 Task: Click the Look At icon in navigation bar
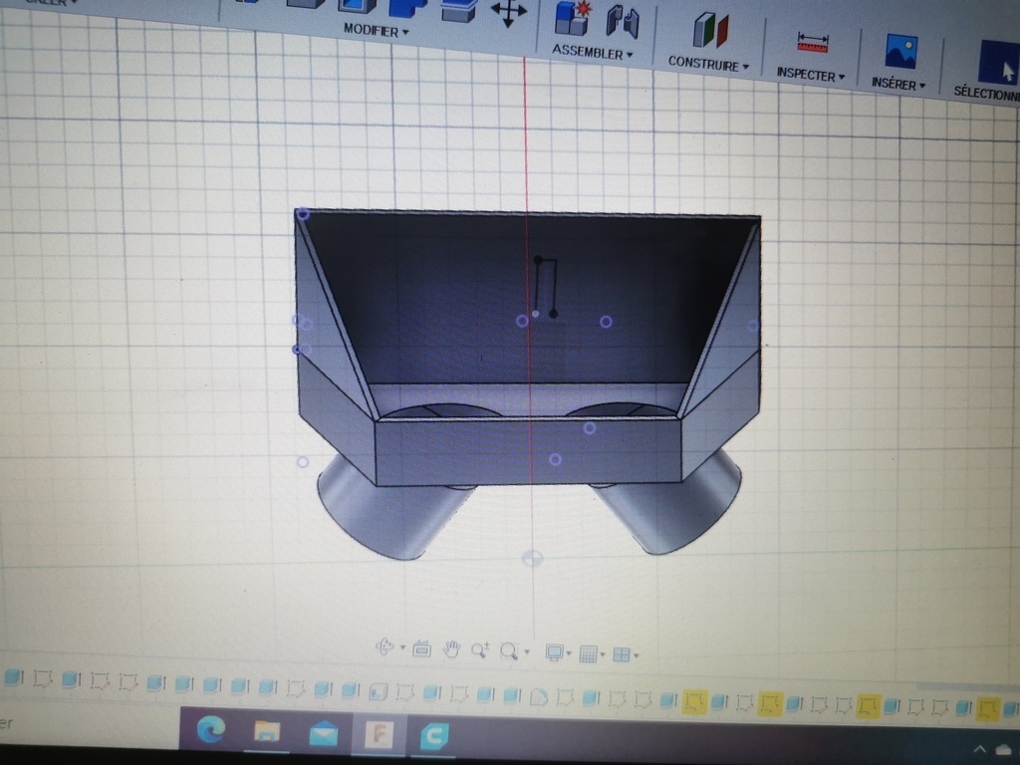pyautogui.click(x=422, y=647)
